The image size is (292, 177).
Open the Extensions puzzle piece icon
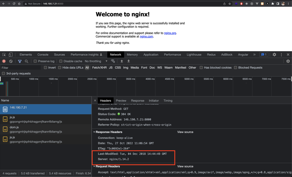pyautogui.click(x=273, y=4)
